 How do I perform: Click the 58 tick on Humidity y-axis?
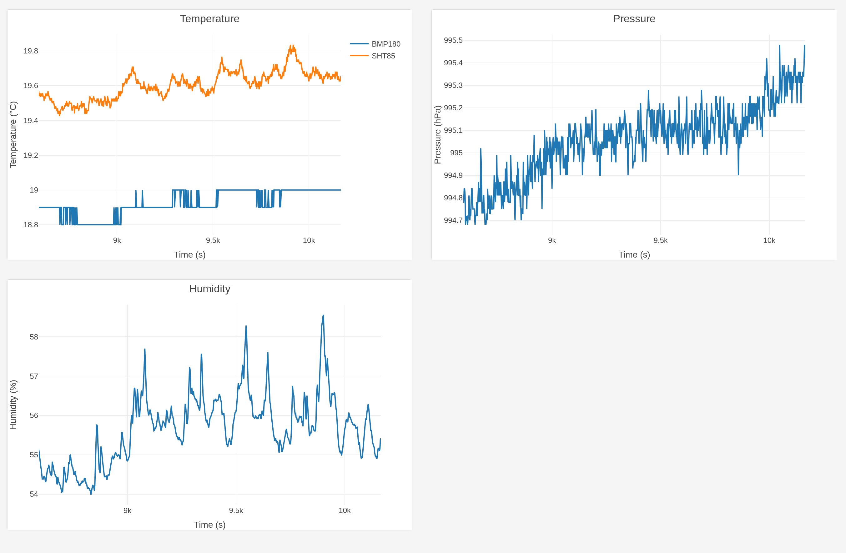[34, 337]
